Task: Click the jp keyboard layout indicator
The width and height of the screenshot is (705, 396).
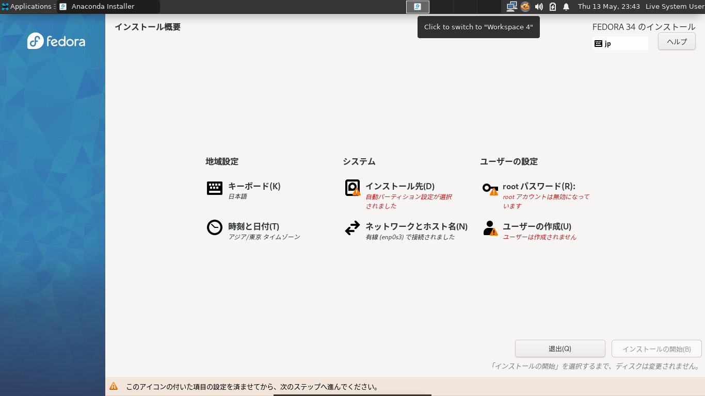Action: point(620,43)
